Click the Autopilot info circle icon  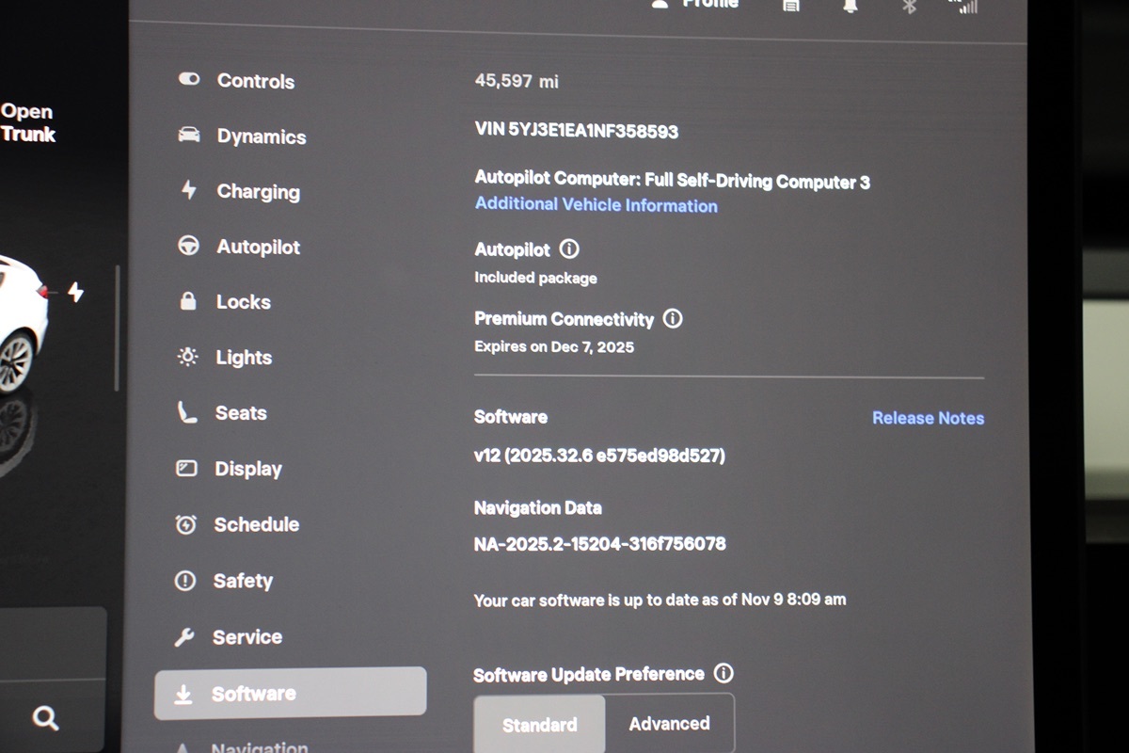click(569, 249)
